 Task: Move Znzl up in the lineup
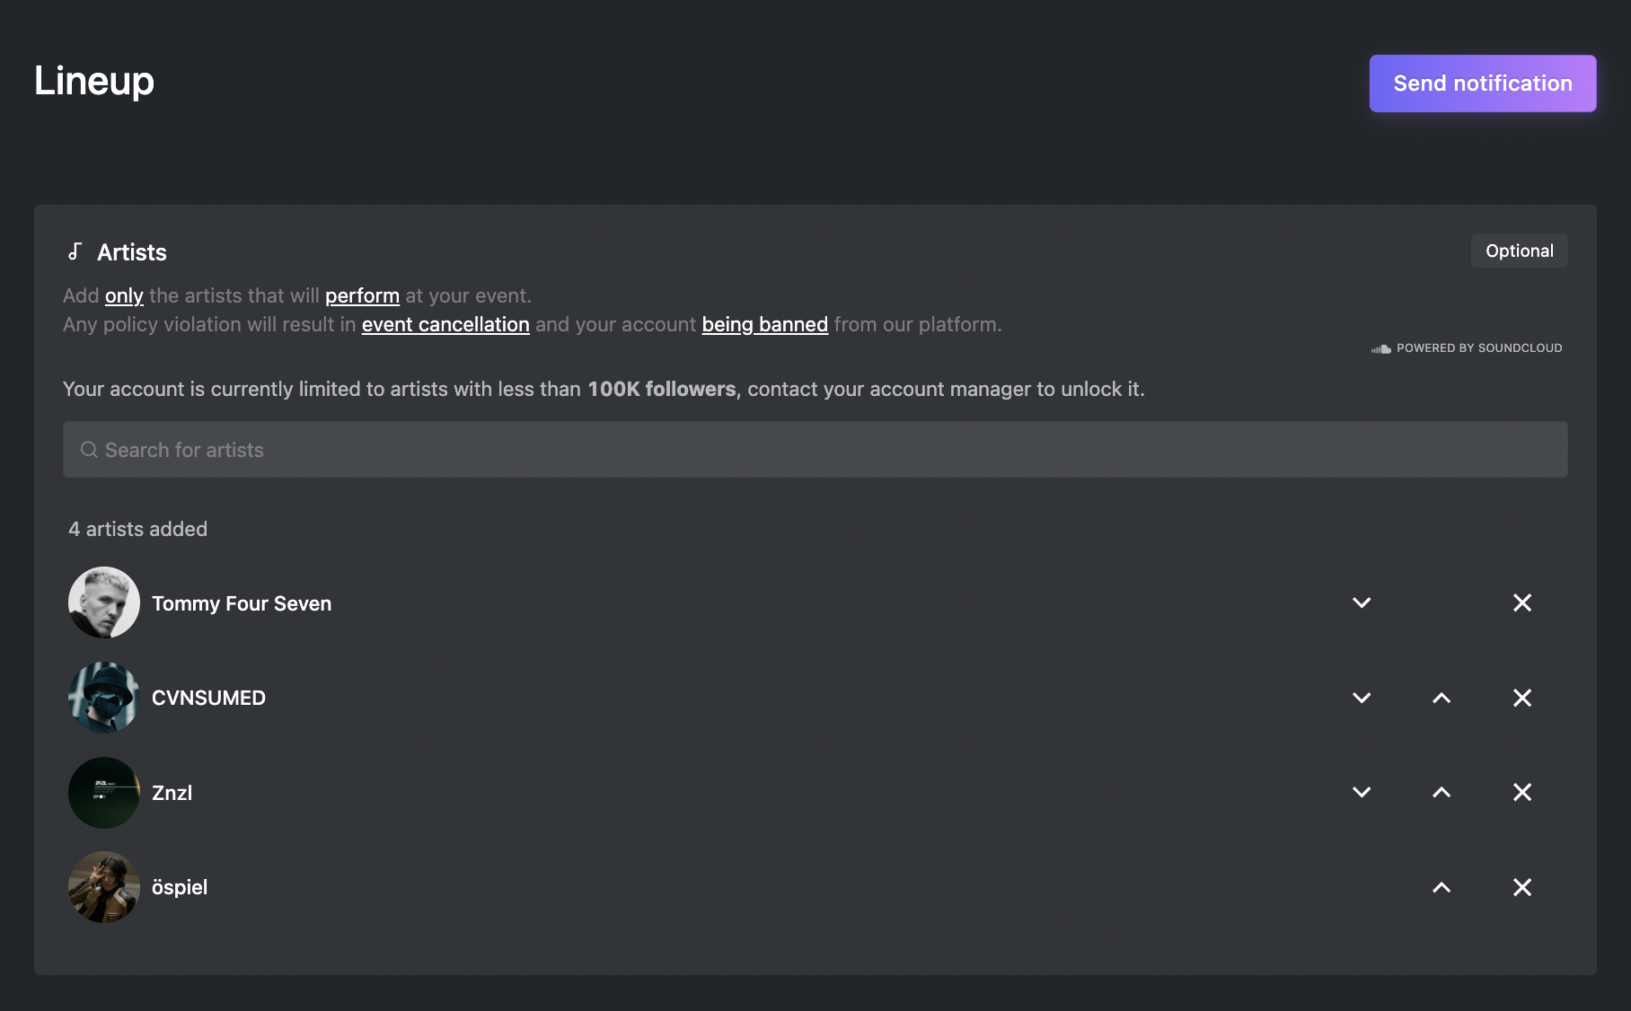(x=1441, y=792)
